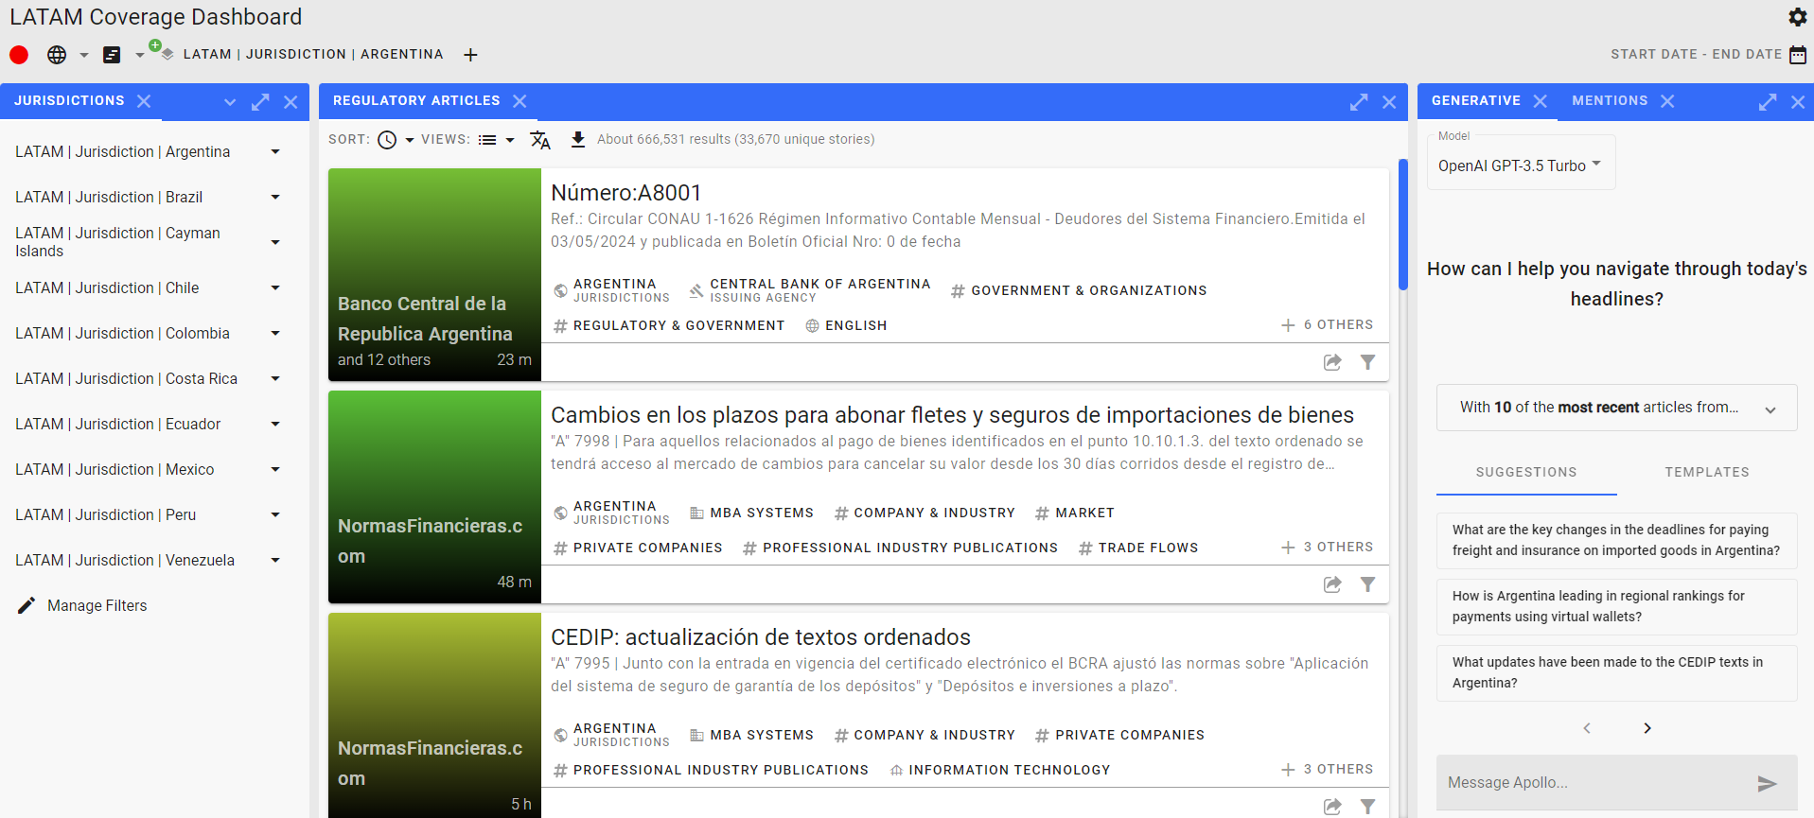
Task: Select the Jurisdictions tab
Action: 69,100
